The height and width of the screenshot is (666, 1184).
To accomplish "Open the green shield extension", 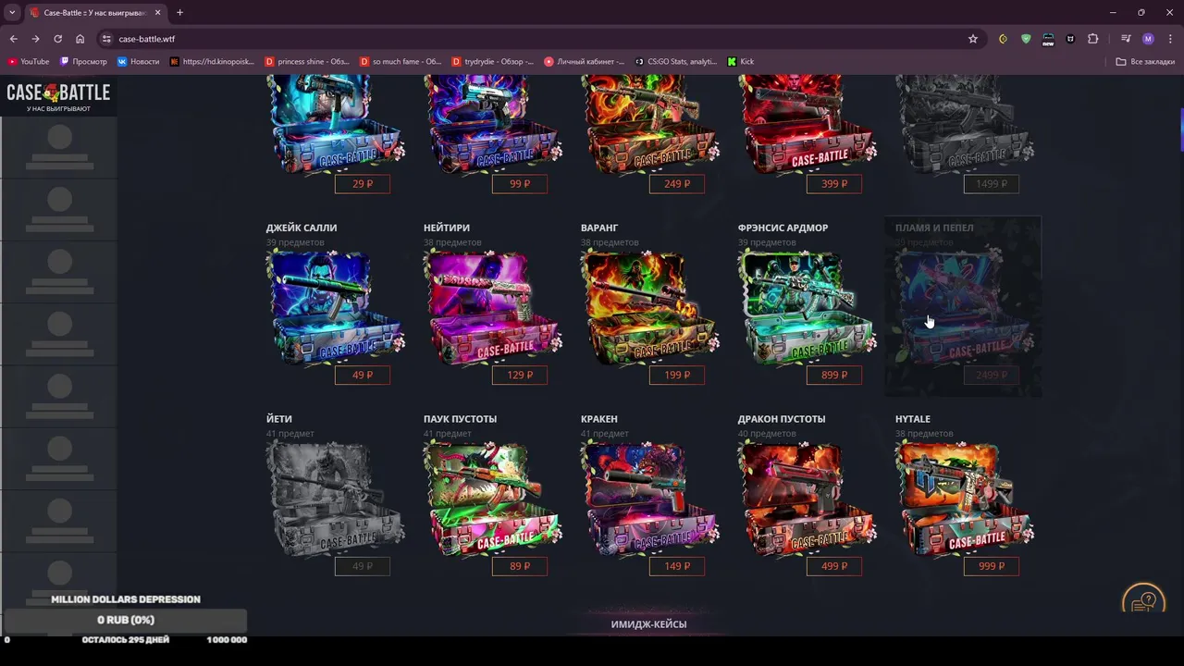I will click(1026, 39).
